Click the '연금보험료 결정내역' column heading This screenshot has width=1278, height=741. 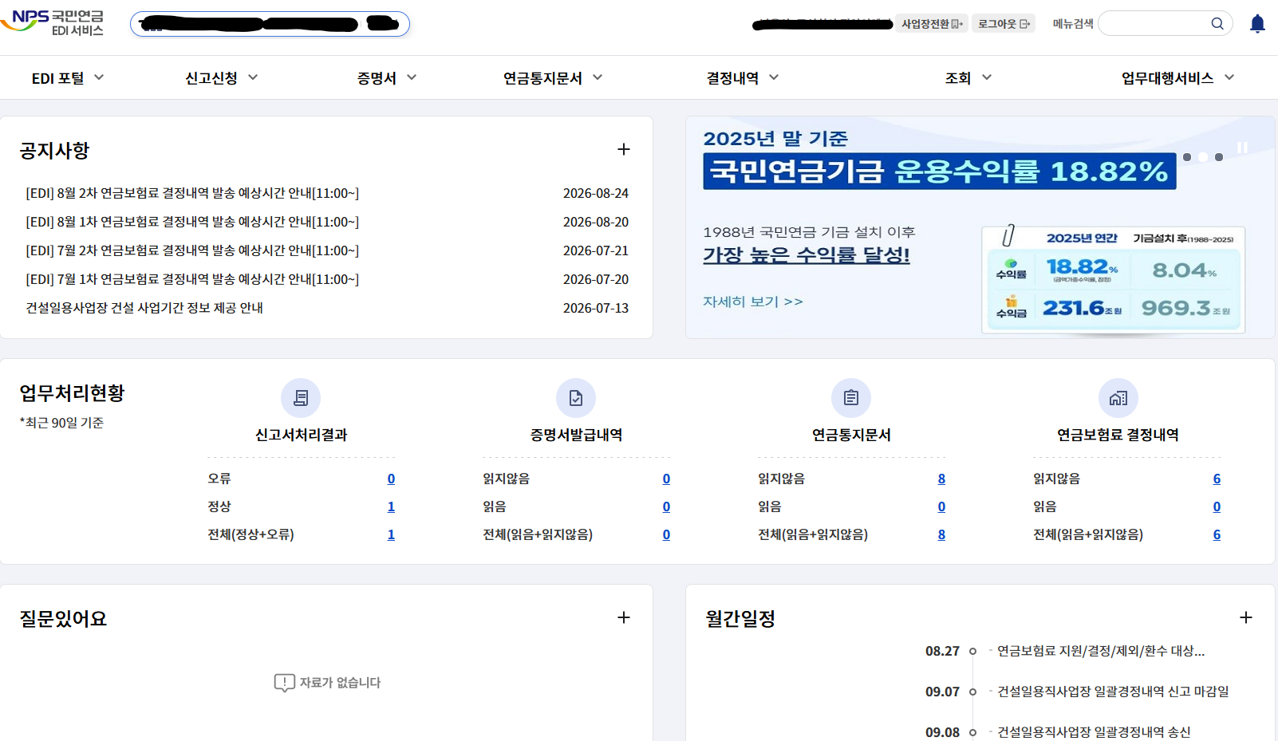click(1118, 435)
